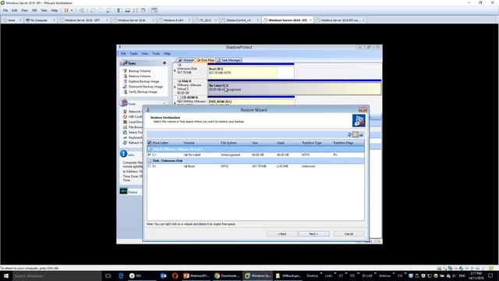The height and width of the screenshot is (281, 499).
Task: Open ShadowProtect Tasks menu
Action: click(x=133, y=54)
